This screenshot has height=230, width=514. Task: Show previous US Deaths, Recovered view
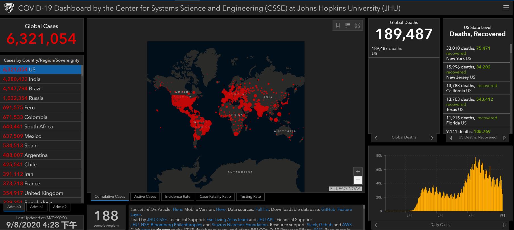(451, 138)
